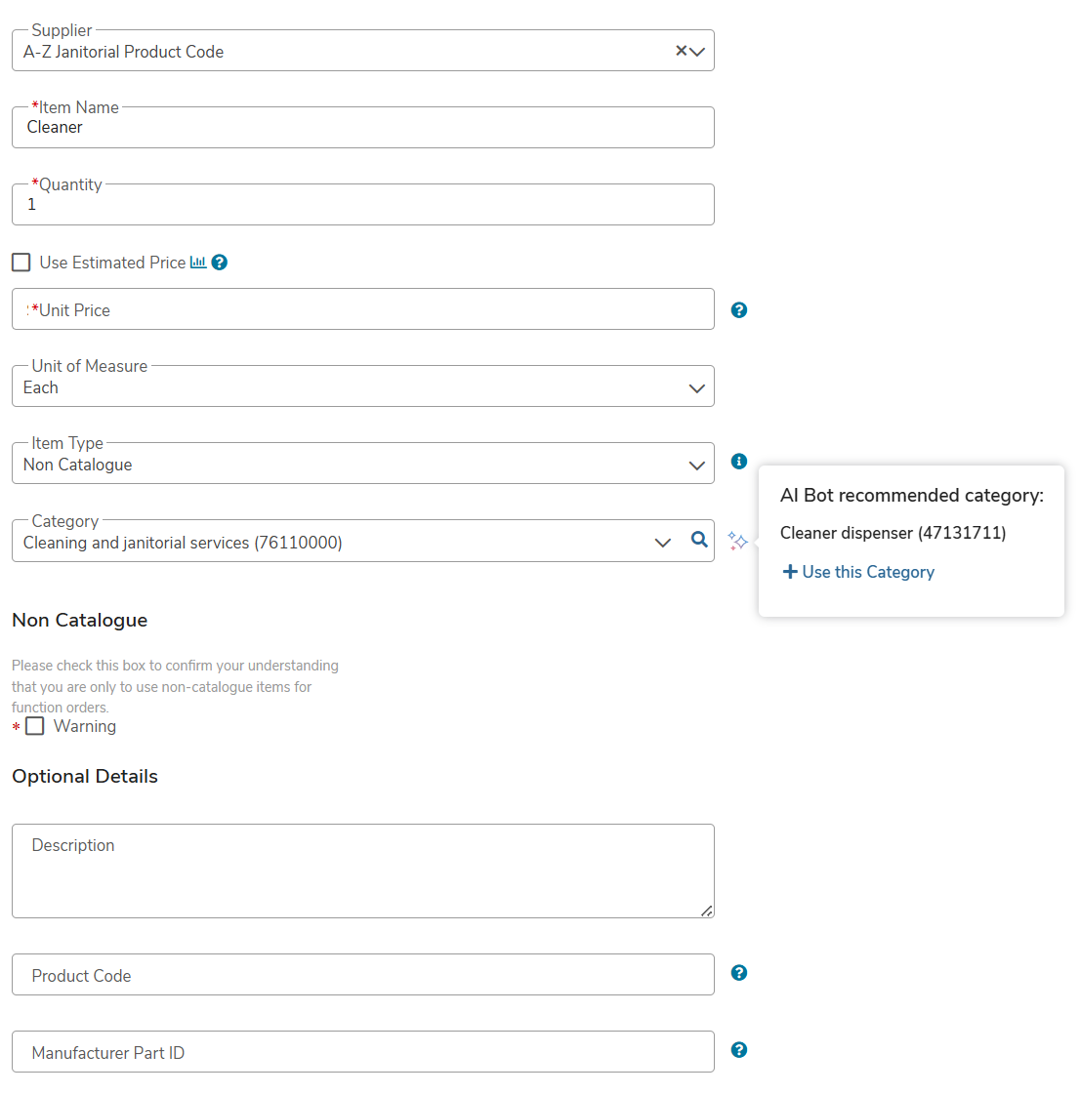Open the Category dropdown list
The image size is (1080, 1094).
(663, 543)
